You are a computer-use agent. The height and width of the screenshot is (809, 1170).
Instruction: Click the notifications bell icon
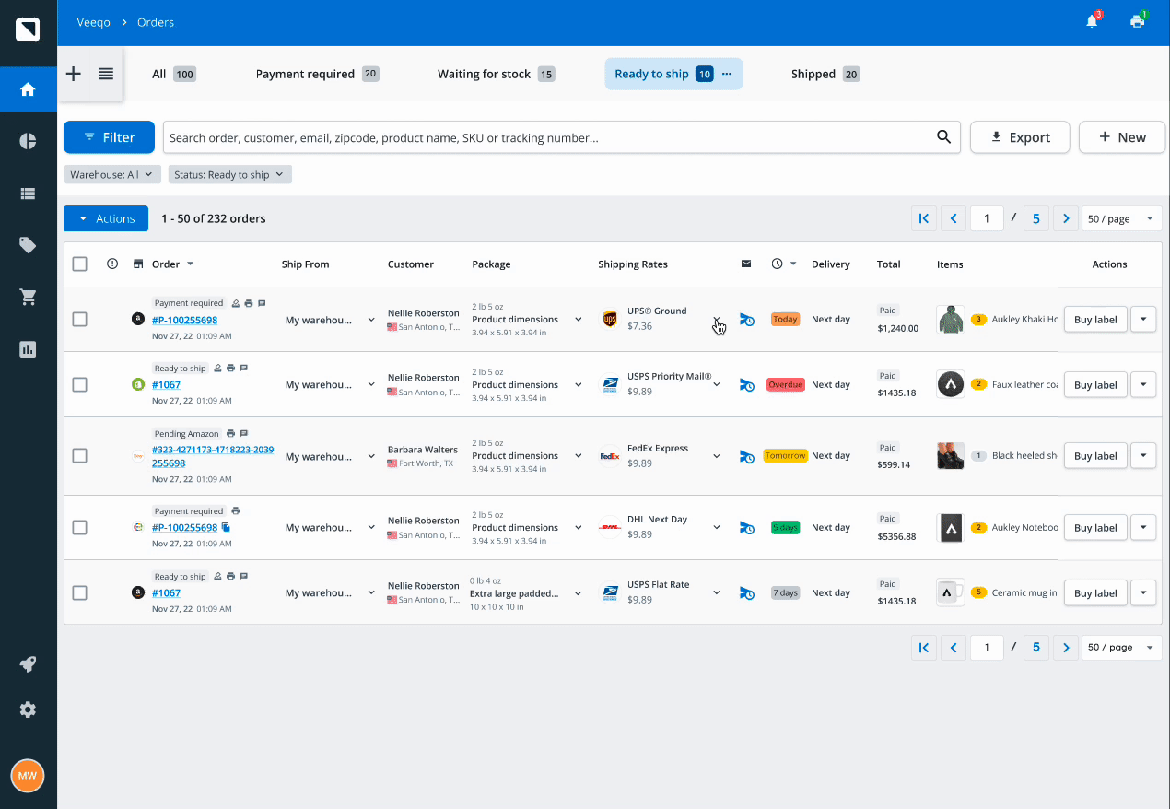pos(1092,22)
